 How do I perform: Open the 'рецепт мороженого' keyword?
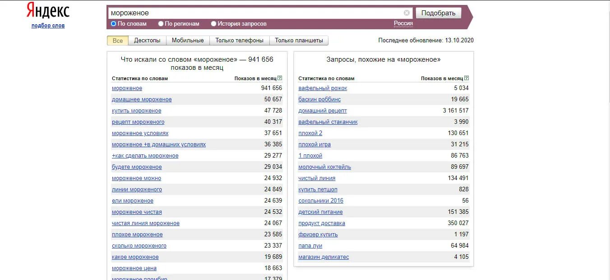pyautogui.click(x=138, y=122)
